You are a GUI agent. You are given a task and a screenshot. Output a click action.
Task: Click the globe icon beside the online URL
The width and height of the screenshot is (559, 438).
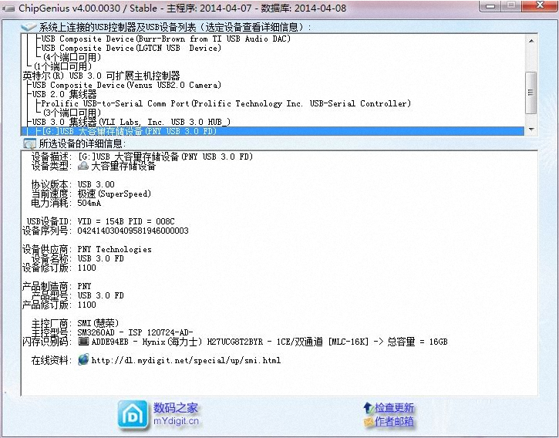83,359
